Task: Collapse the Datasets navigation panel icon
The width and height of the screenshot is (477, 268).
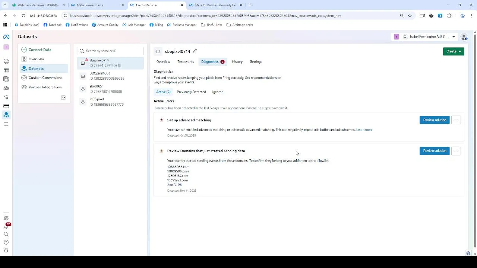Action: 63,98
